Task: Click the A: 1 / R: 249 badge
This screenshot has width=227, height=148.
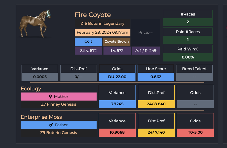Action: [146, 50]
